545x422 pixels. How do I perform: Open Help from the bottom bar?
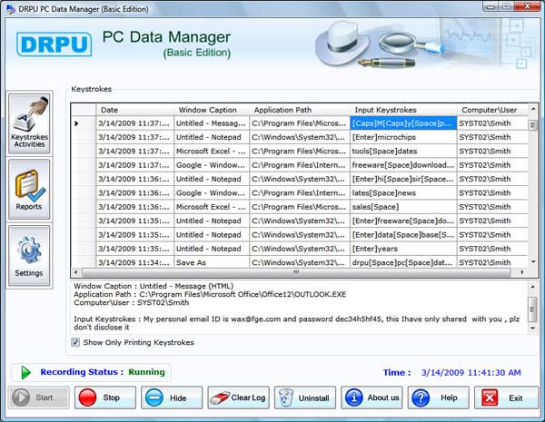point(439,397)
